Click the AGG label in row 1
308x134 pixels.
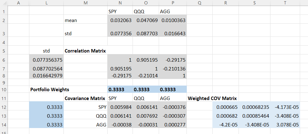(x=165, y=12)
